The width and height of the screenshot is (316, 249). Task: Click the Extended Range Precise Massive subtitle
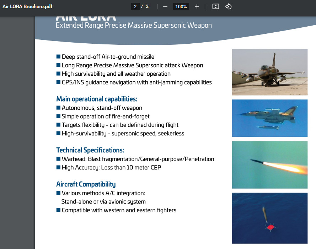[x=134, y=26]
